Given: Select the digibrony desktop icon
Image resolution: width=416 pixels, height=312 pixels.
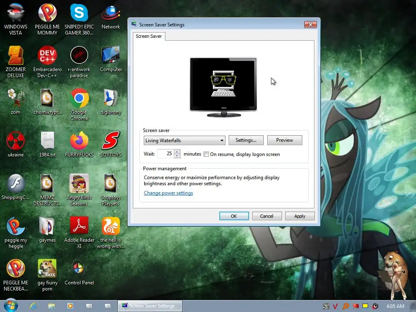Looking at the screenshot, I should tap(111, 101).
